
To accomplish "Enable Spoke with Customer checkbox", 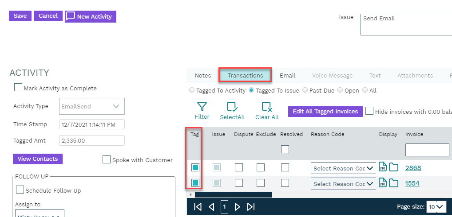I will click(x=107, y=159).
